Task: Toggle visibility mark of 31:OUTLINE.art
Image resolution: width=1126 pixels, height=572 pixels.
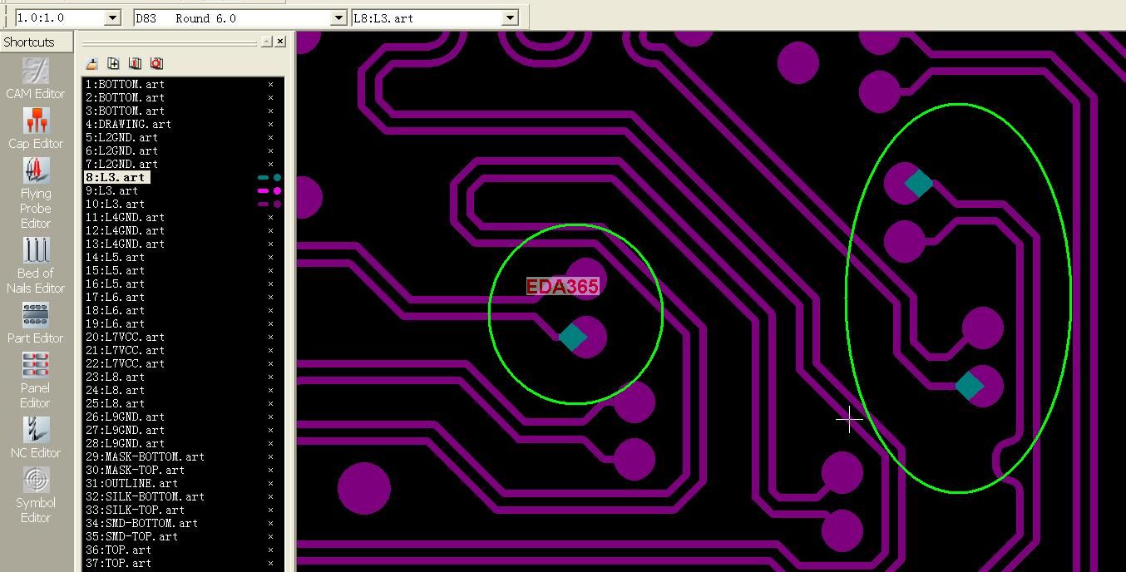Action: [x=270, y=483]
